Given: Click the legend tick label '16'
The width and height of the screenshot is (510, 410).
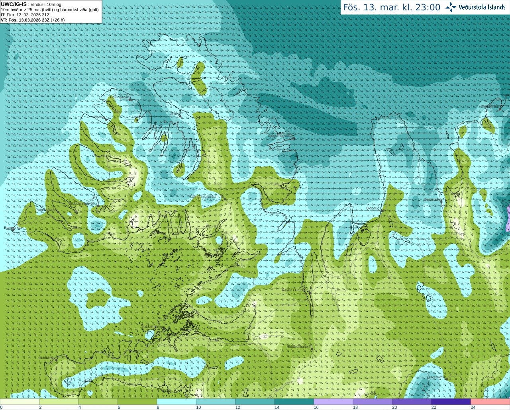Looking at the screenshot, I should tap(316, 407).
